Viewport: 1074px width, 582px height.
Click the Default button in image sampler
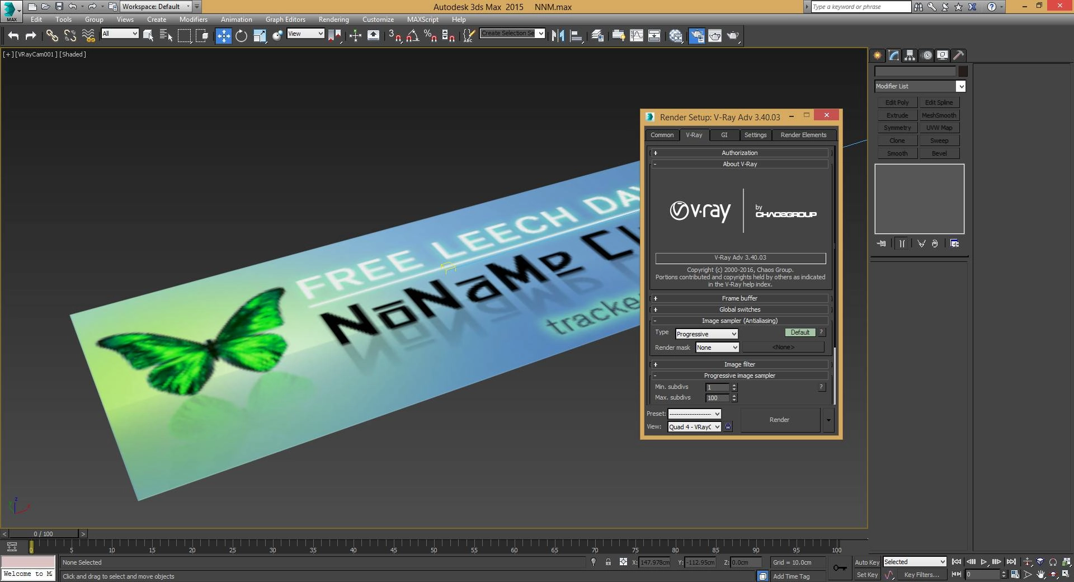click(800, 332)
